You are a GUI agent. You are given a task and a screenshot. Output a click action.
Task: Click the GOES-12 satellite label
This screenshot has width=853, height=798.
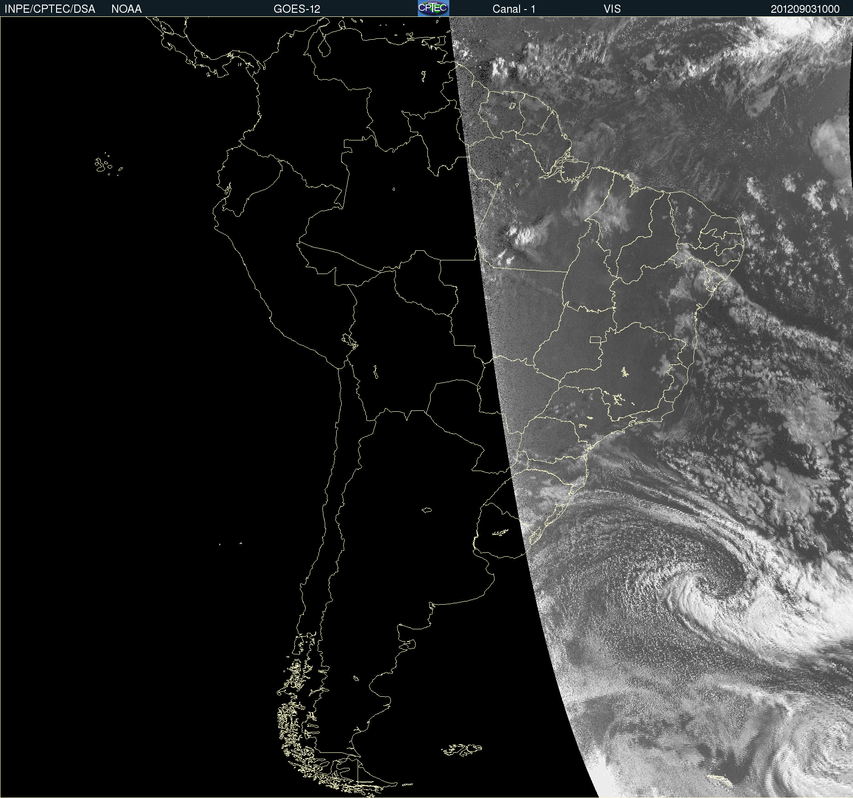coord(297,9)
